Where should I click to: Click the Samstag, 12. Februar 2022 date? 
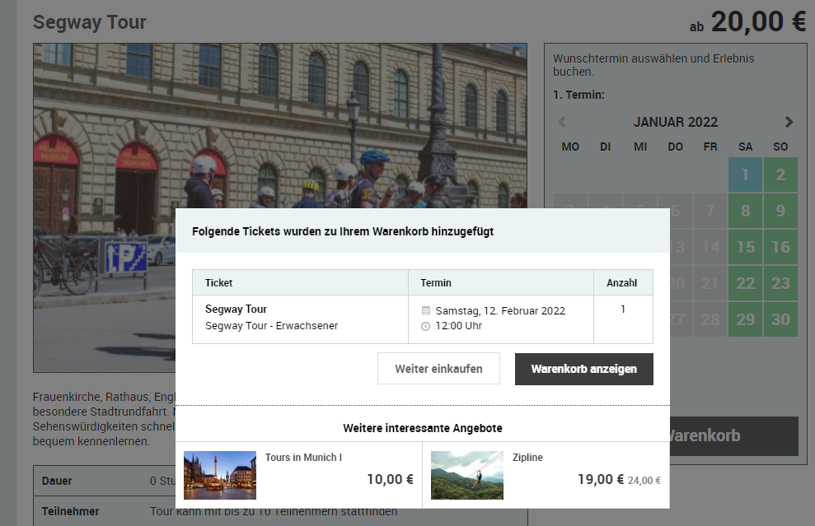coord(500,310)
